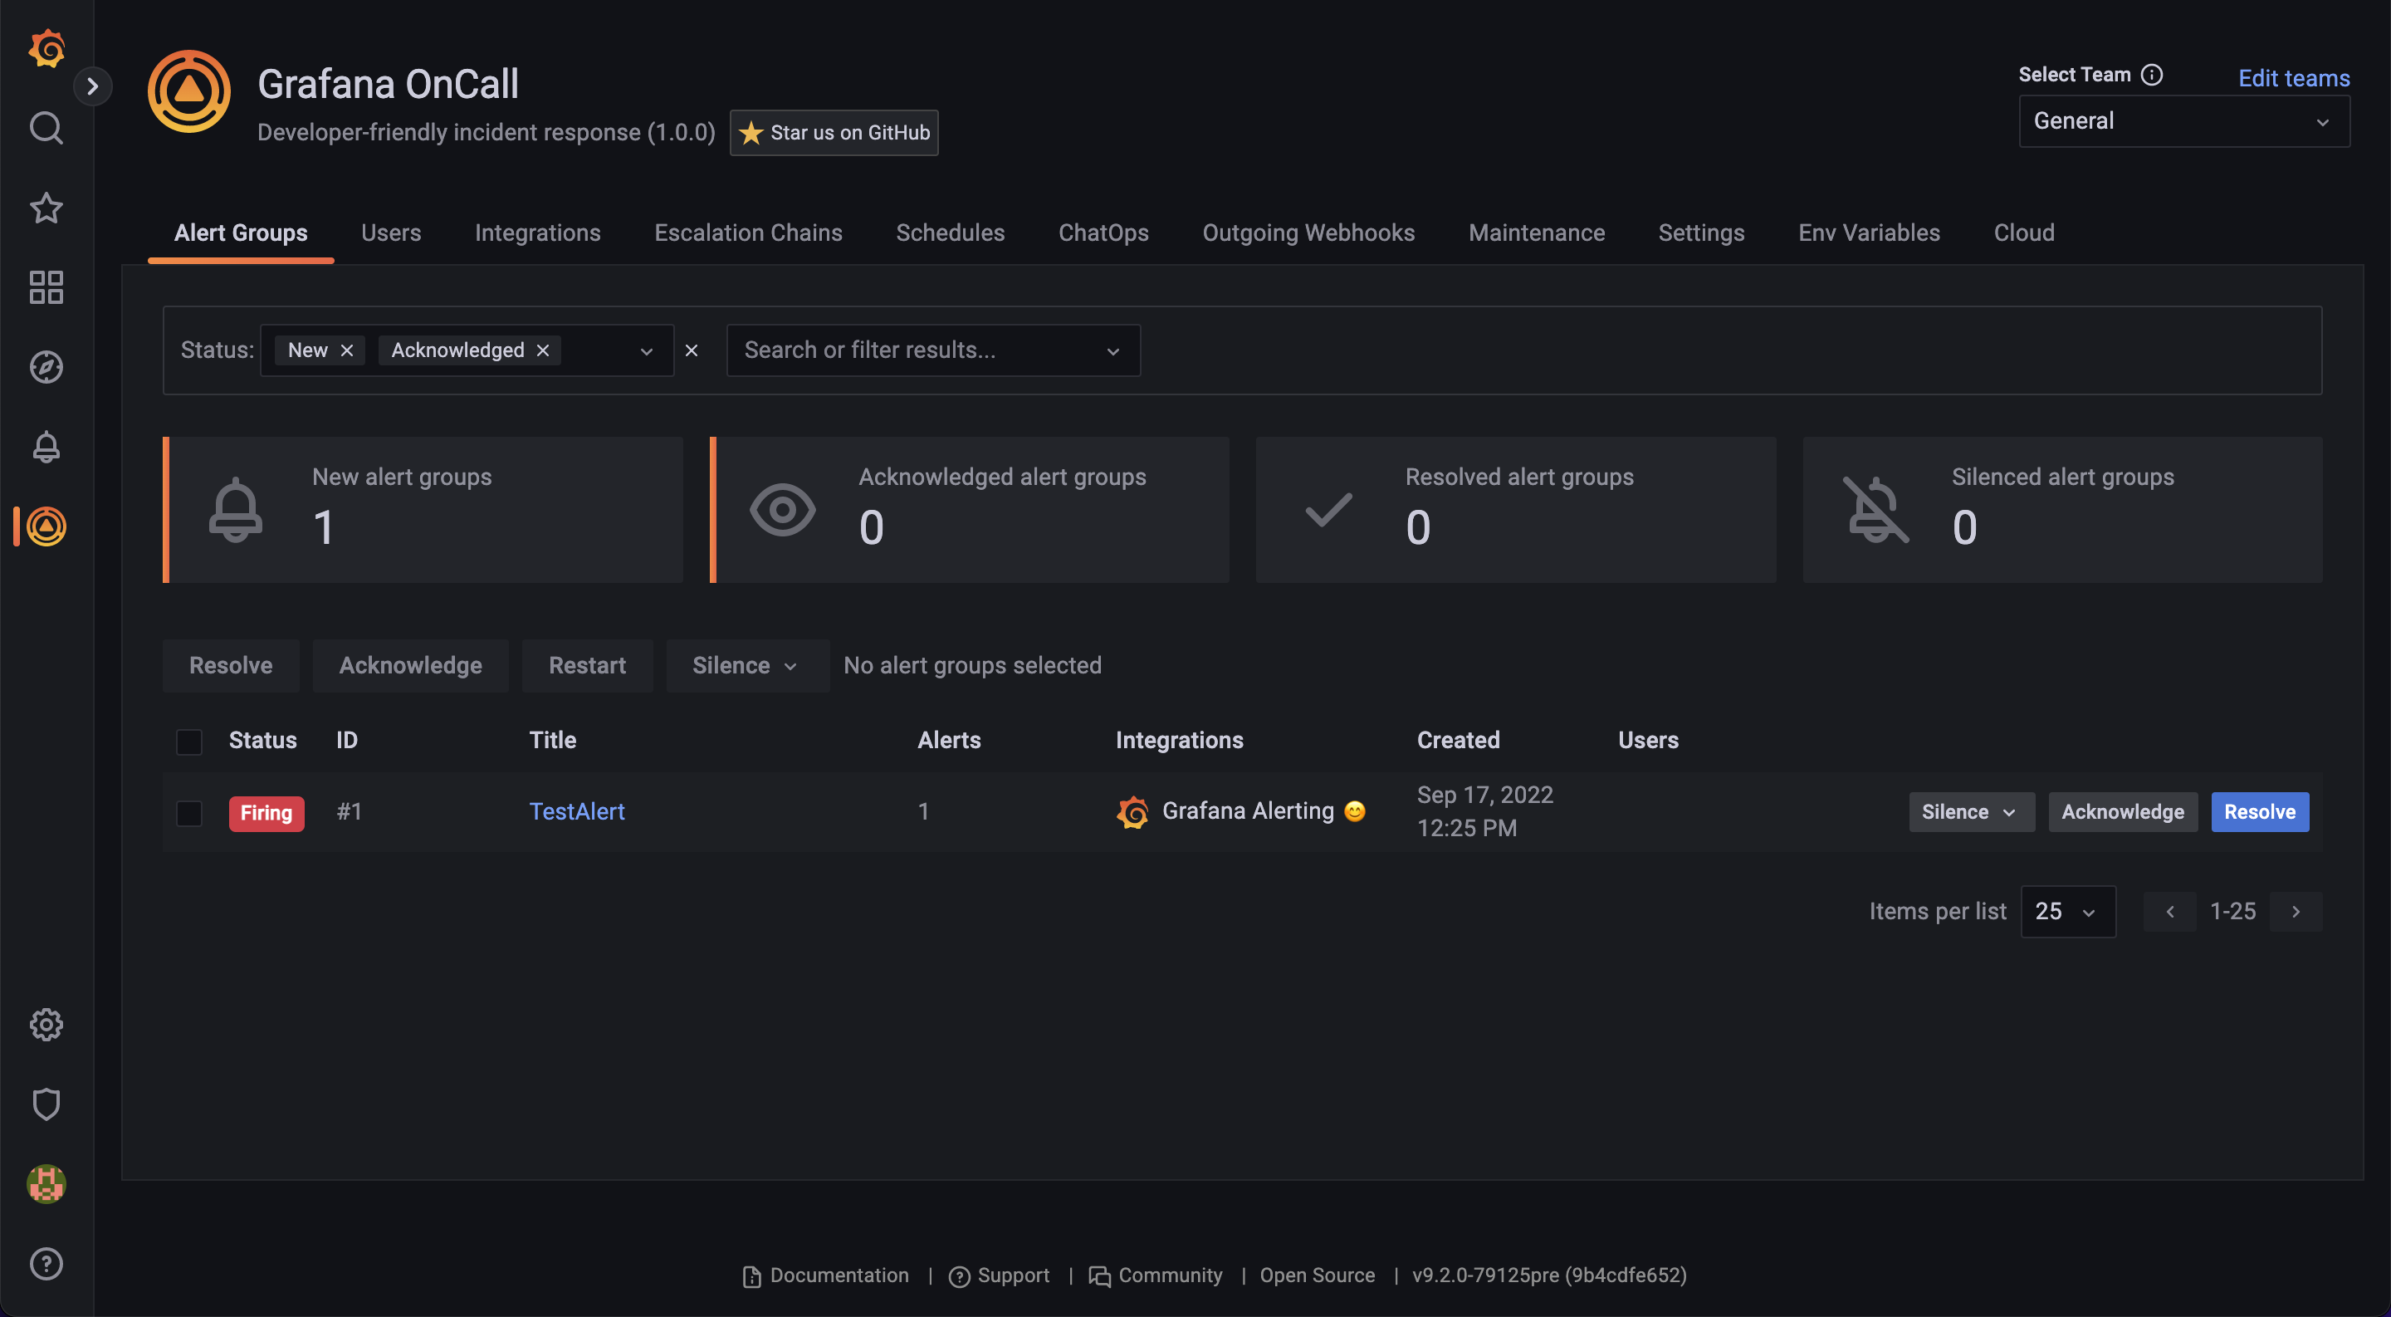The width and height of the screenshot is (2391, 1317).
Task: Check the TestAlert row checkbox
Action: tap(189, 812)
